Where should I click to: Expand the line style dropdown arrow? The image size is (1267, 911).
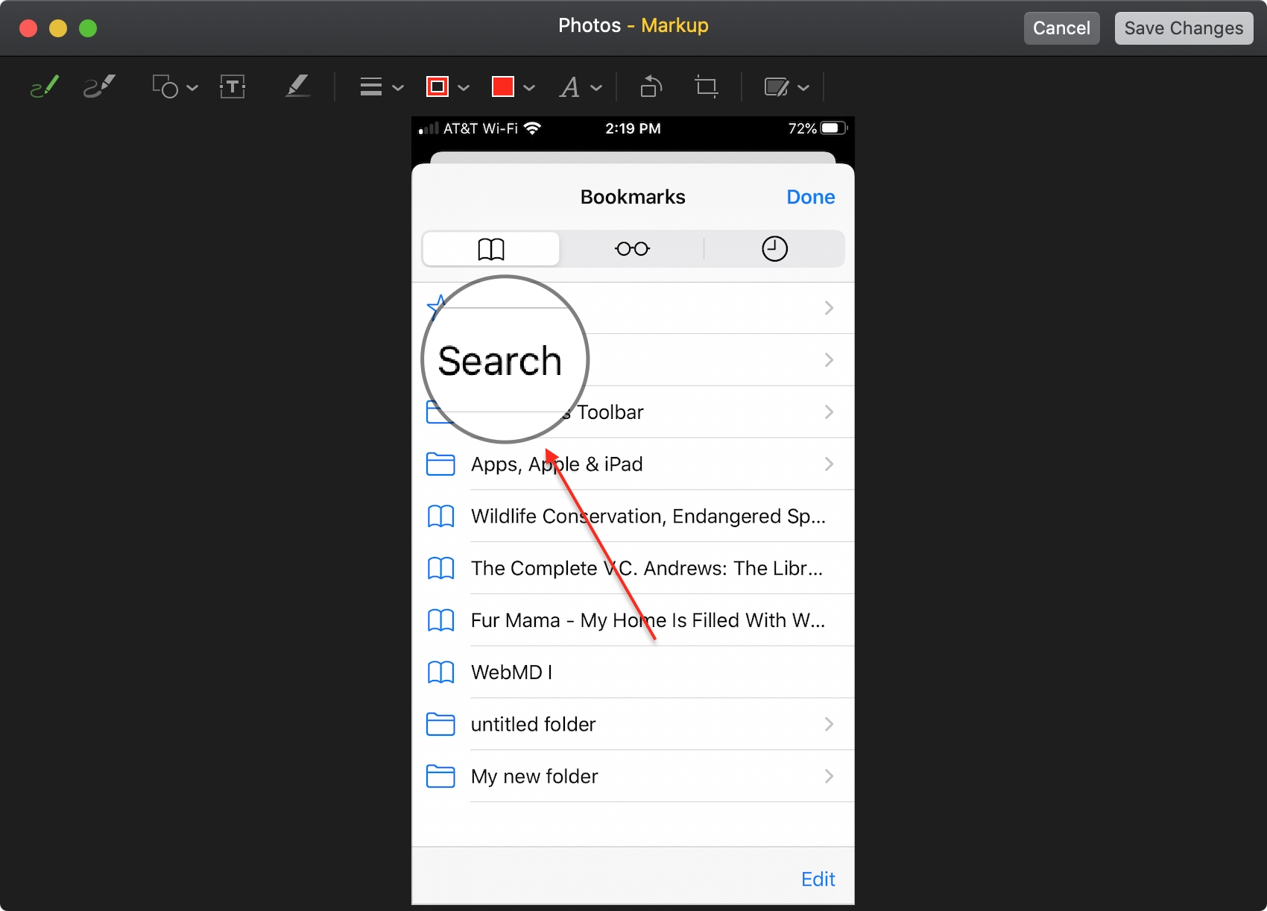(398, 88)
